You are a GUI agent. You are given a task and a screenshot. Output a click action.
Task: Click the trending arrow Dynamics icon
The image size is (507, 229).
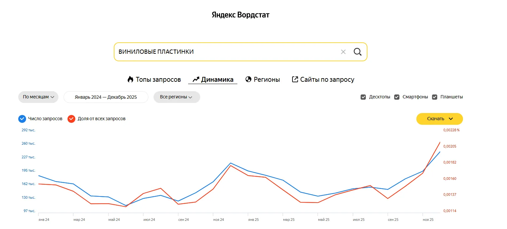(196, 79)
